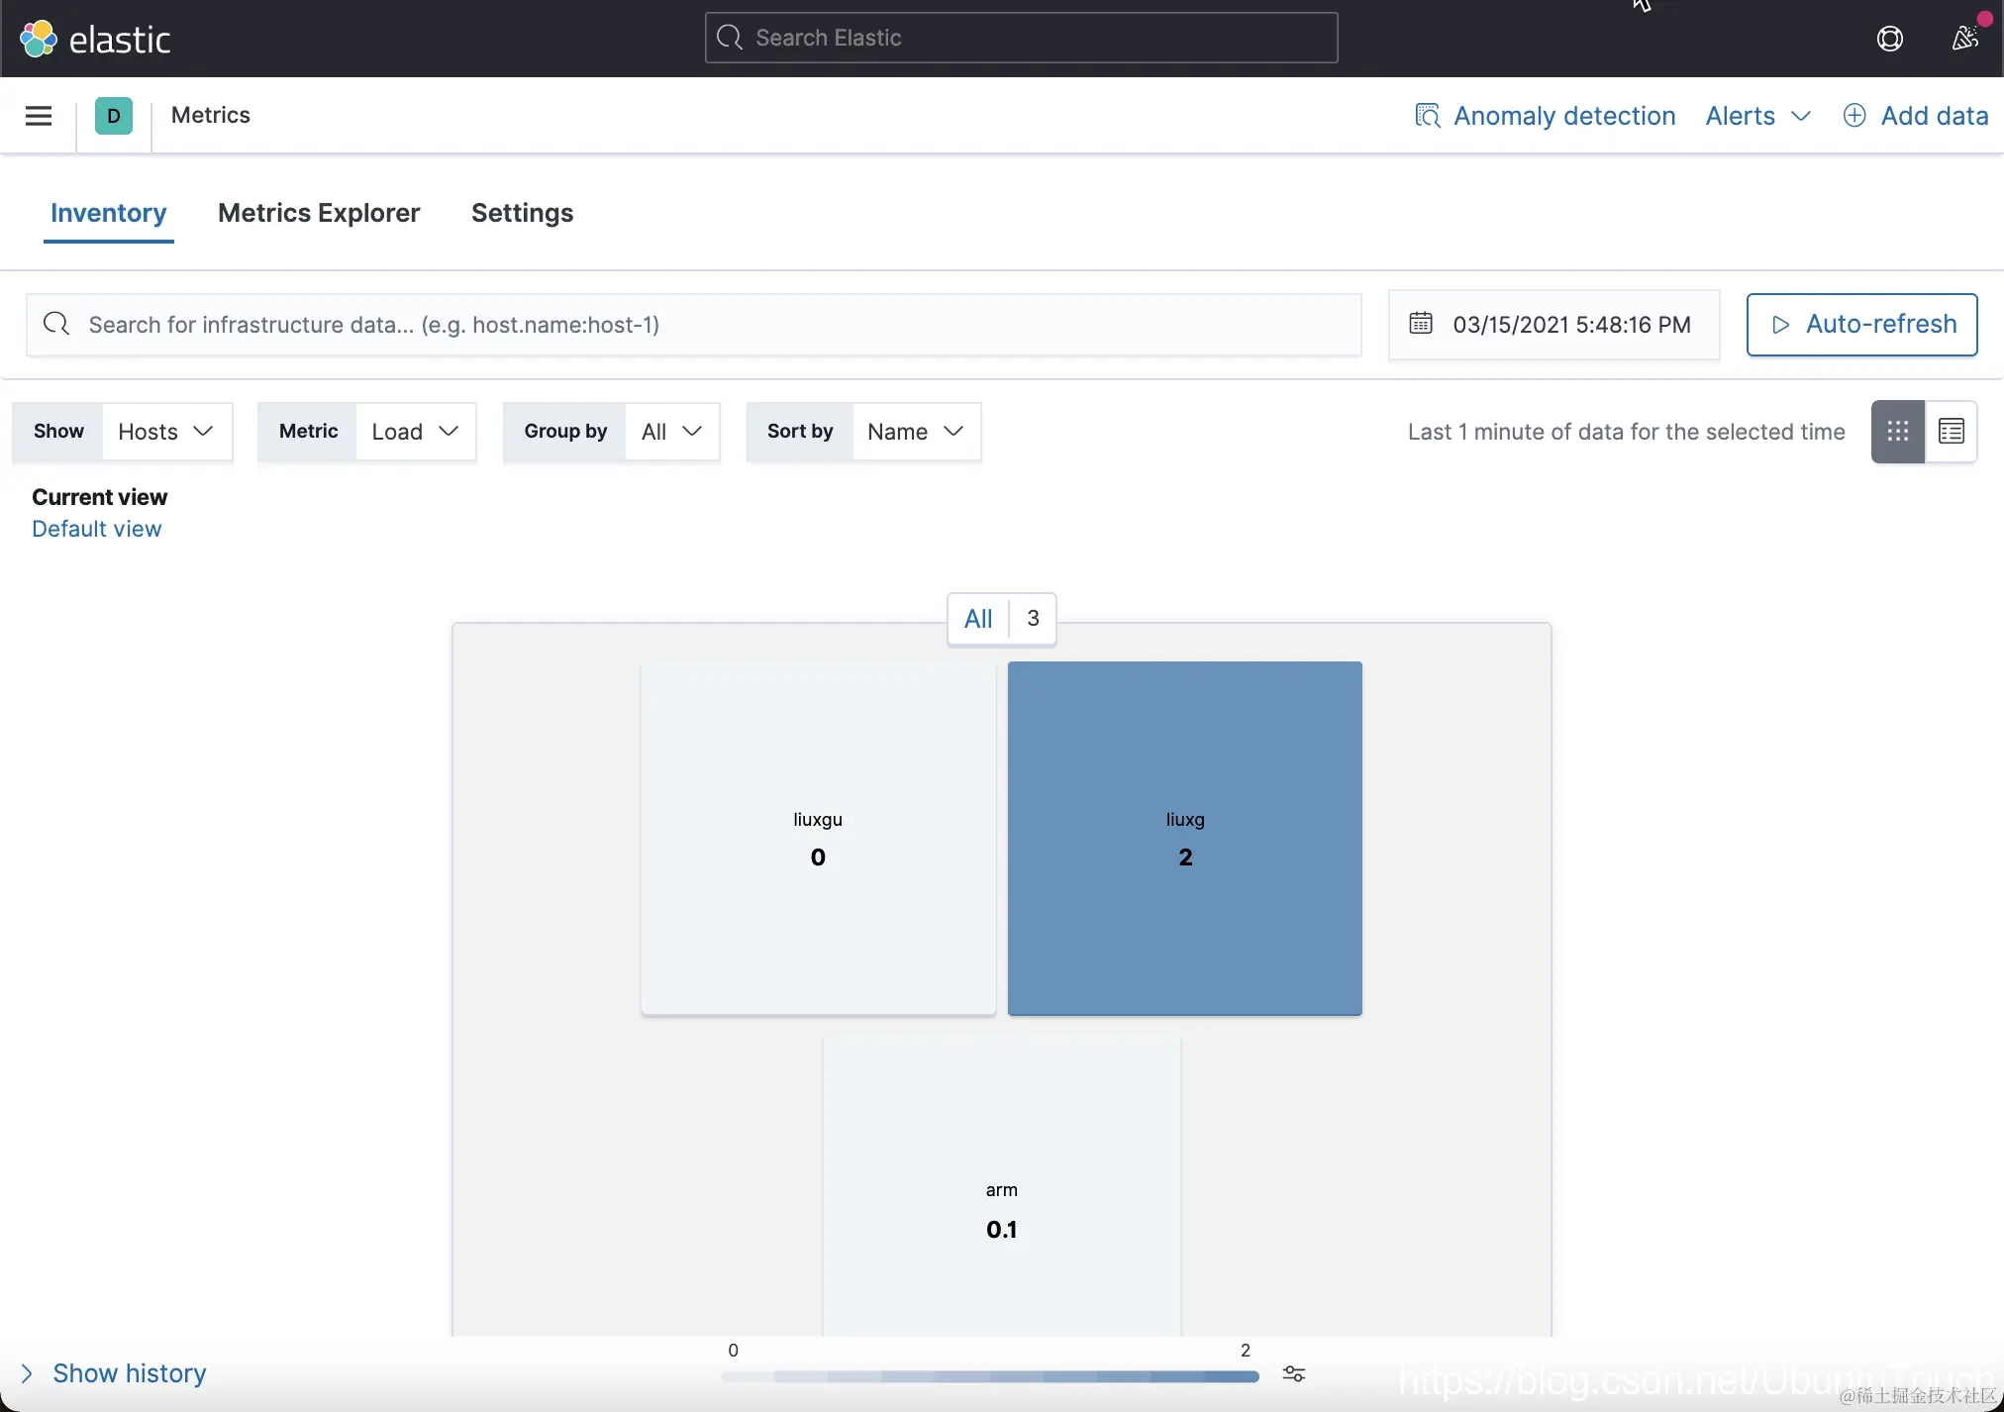
Task: Open the help lifebuoy icon
Action: coord(1889,39)
